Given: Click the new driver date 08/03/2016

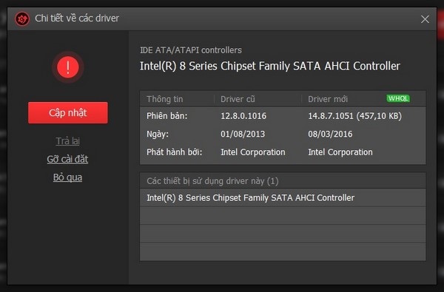Looking at the screenshot, I should click(x=330, y=134).
